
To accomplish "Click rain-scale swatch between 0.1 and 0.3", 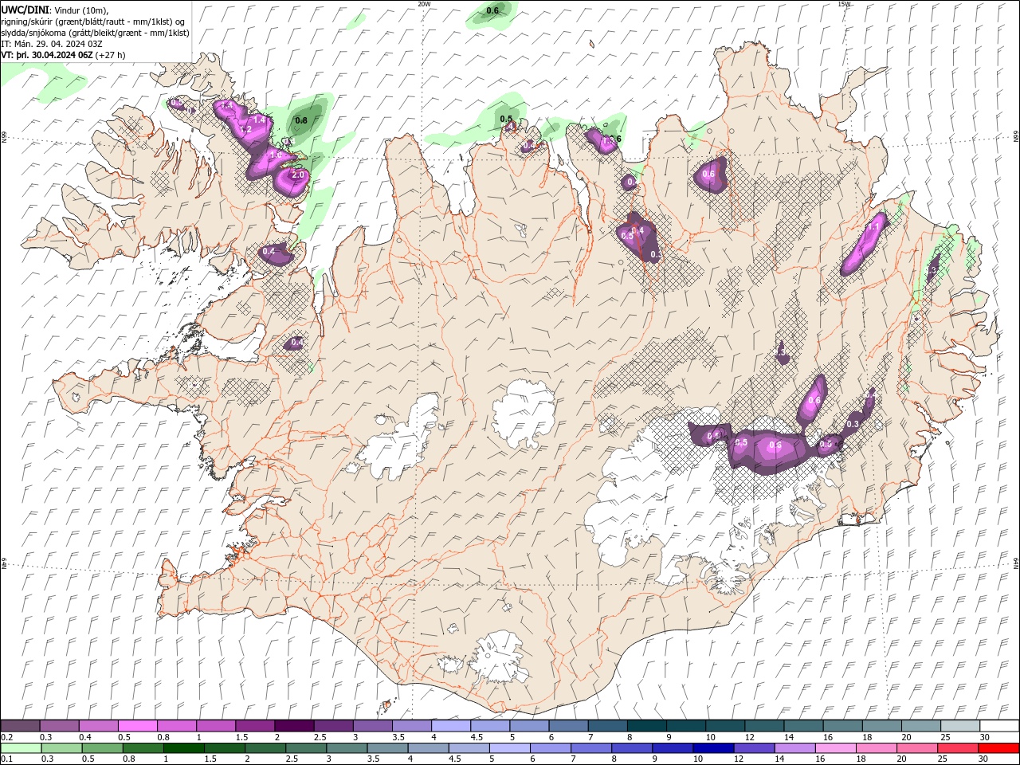I will pos(21,748).
